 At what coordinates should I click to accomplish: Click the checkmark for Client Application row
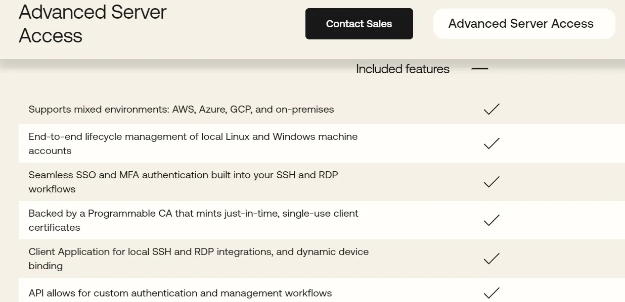pos(491,259)
